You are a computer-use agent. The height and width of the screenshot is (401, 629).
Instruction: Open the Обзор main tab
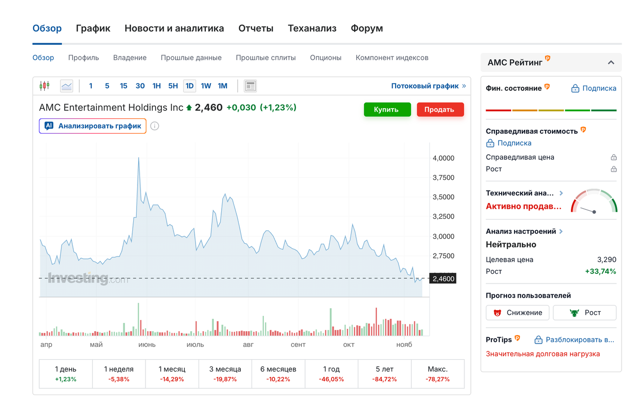[x=47, y=29]
